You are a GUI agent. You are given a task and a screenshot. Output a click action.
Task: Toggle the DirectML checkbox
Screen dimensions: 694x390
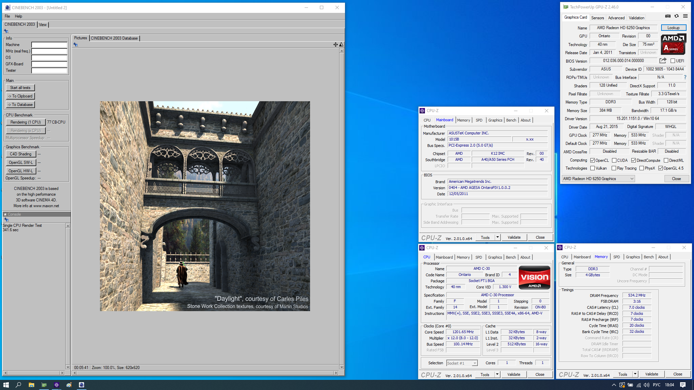666,160
